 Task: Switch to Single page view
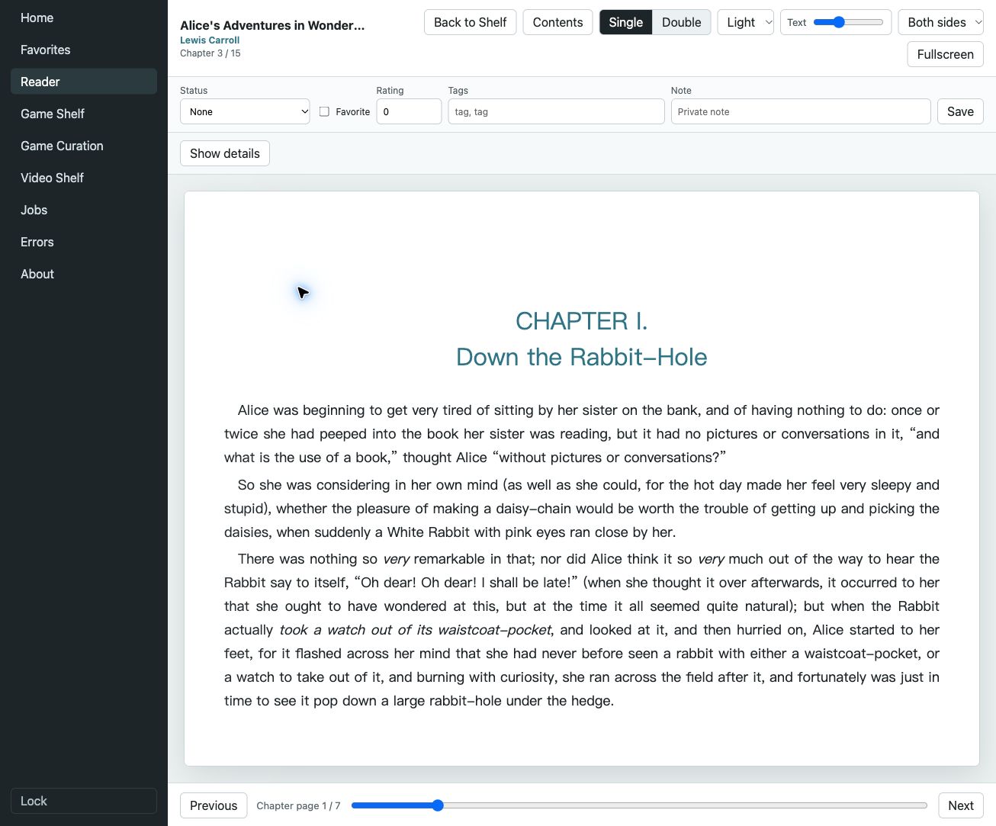[626, 22]
